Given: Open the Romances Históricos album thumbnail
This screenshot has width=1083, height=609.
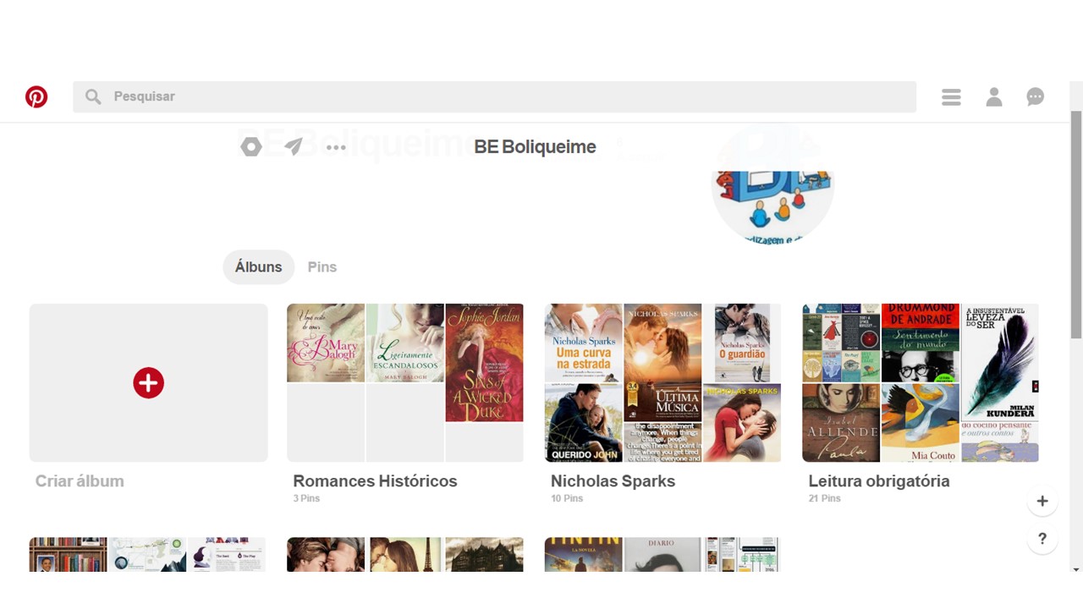Looking at the screenshot, I should tap(405, 382).
